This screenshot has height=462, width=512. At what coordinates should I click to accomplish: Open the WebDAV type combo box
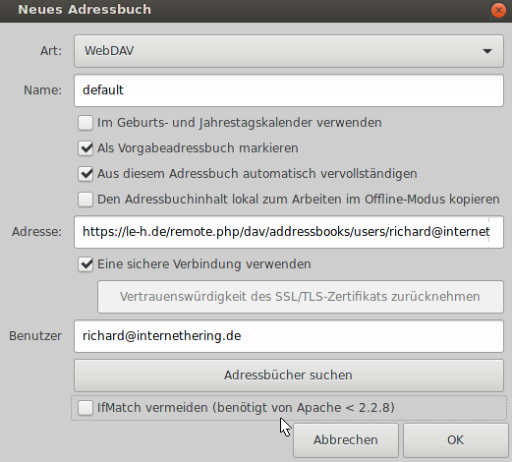(x=289, y=51)
